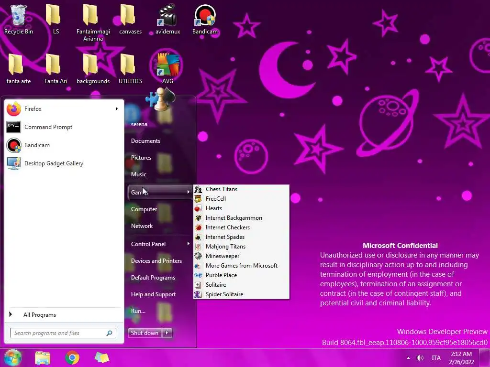Viewport: 490px width, 367px height.
Task: Click the Desktop Gadget Gallery icon
Action: point(13,163)
